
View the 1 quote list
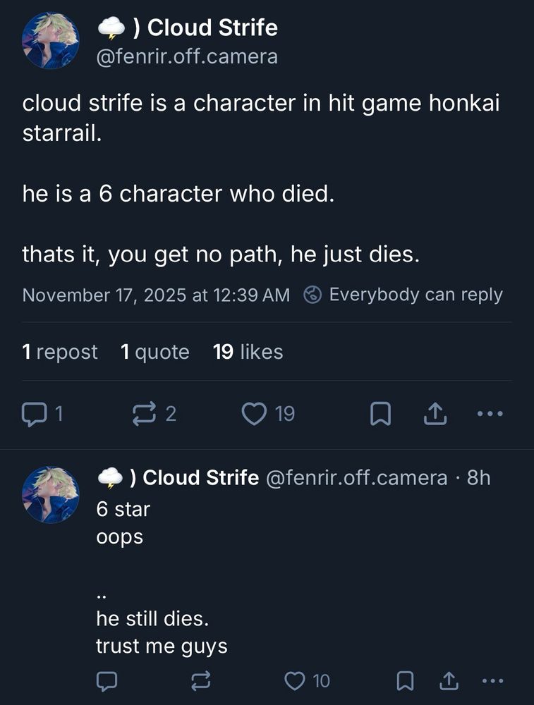pos(155,352)
